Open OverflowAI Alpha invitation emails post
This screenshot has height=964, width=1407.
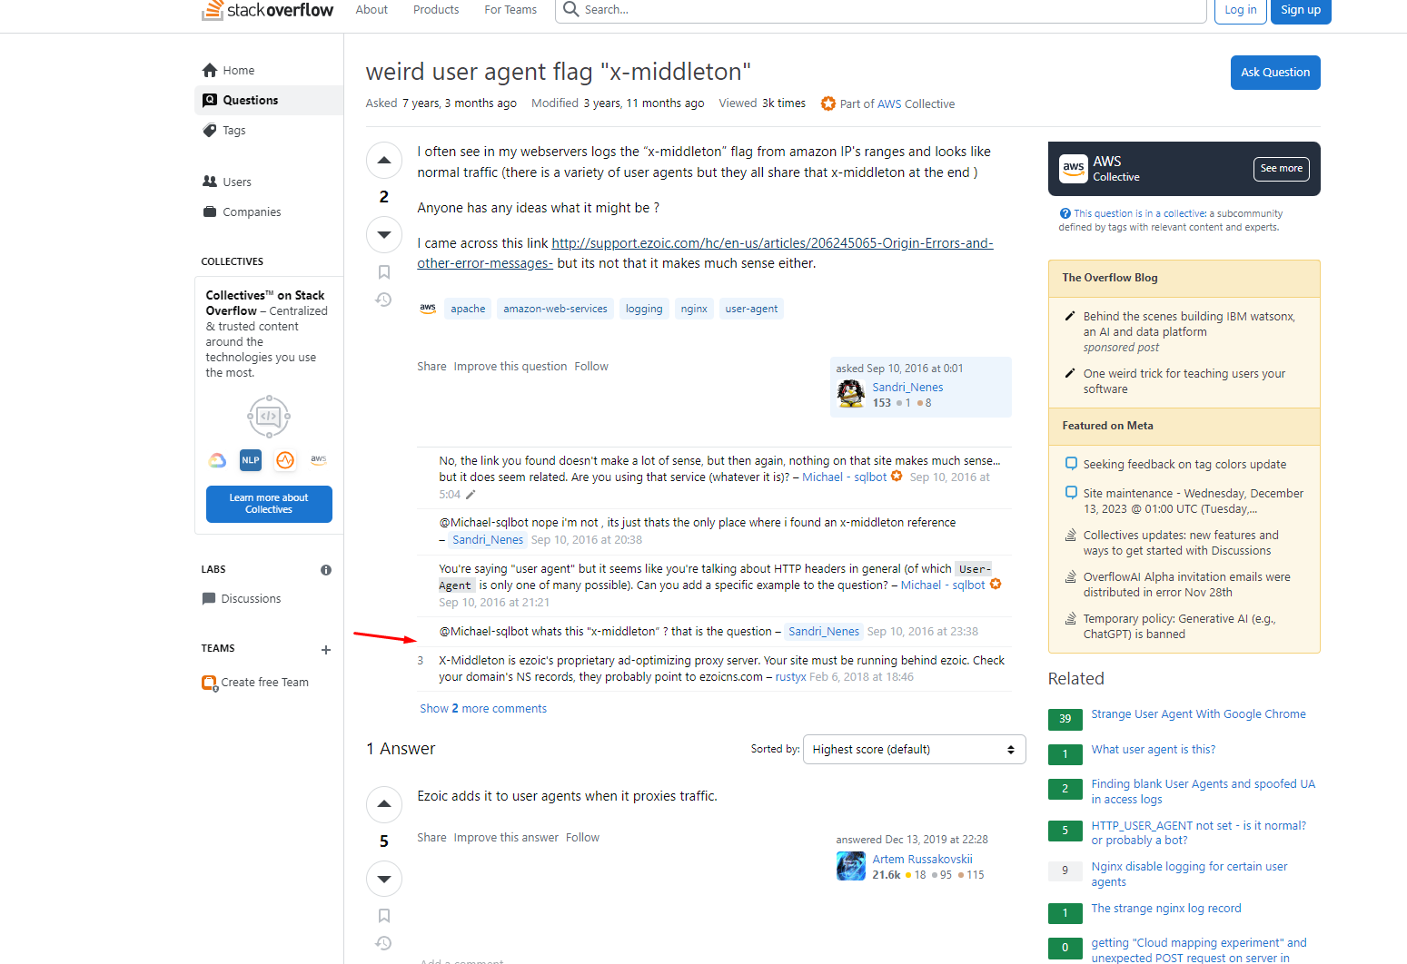[x=1186, y=585]
